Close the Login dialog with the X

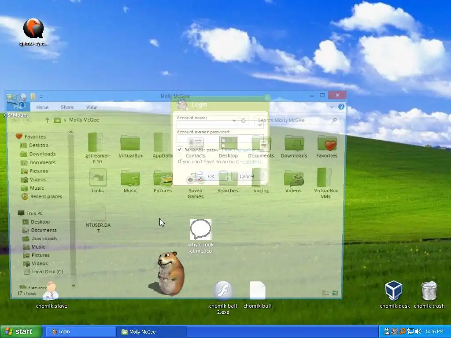(267, 98)
